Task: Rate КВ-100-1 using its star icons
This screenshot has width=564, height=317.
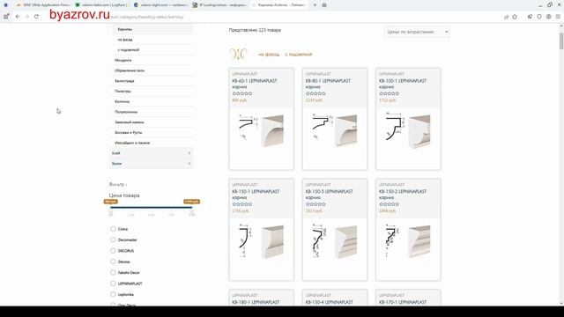Action: point(389,93)
